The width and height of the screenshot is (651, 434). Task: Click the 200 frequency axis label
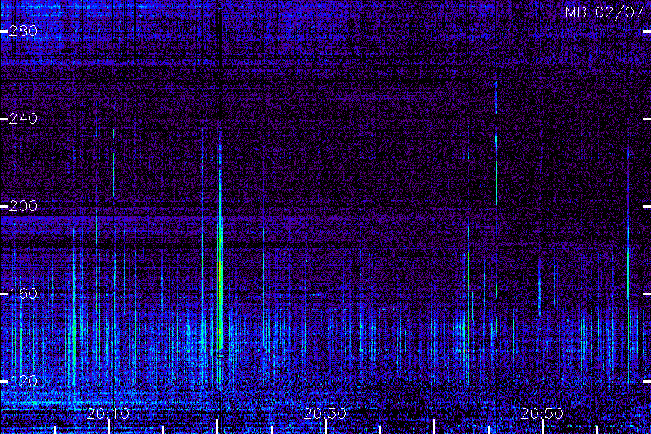click(x=23, y=206)
